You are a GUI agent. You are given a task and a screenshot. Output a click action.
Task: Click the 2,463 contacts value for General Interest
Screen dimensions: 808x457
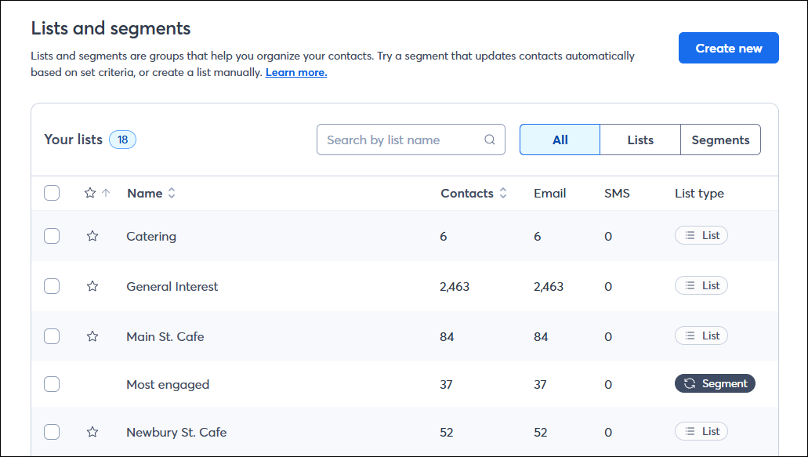455,286
